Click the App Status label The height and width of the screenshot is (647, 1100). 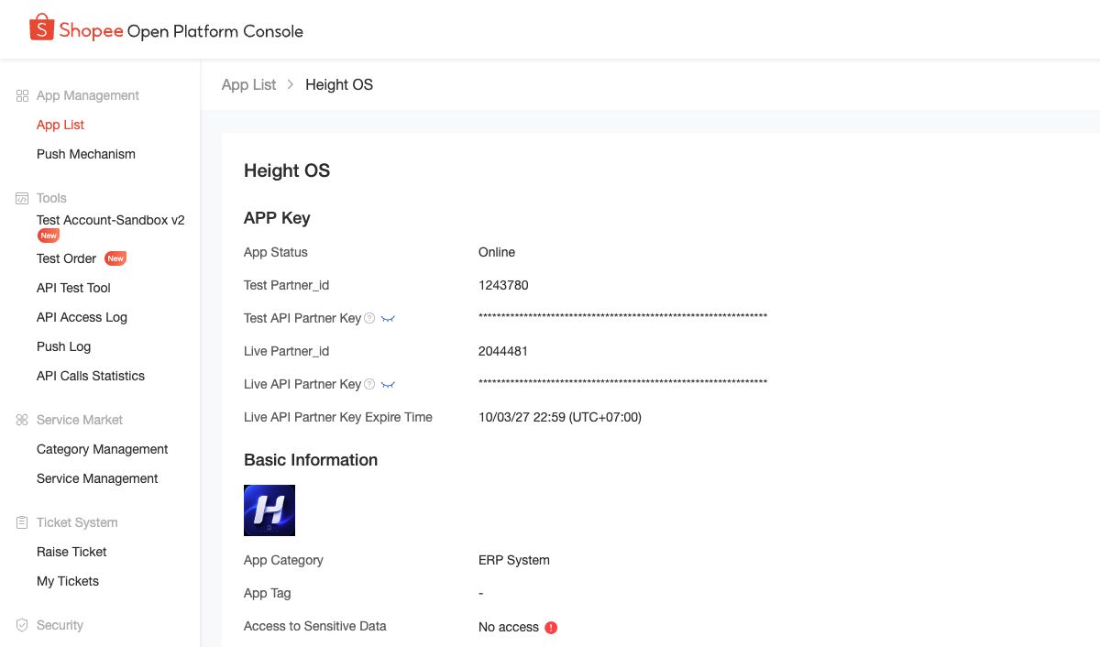(x=276, y=252)
